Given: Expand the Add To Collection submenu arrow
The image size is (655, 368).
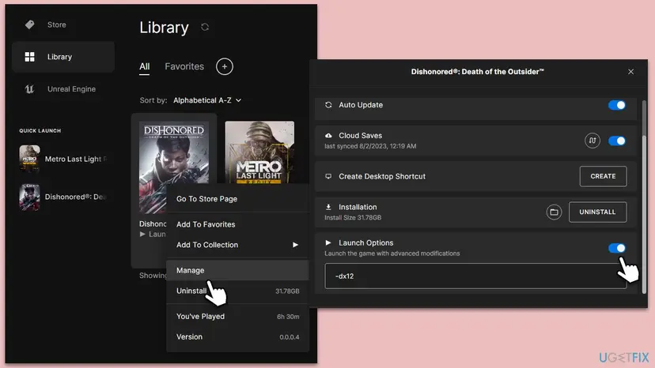Looking at the screenshot, I should point(295,245).
